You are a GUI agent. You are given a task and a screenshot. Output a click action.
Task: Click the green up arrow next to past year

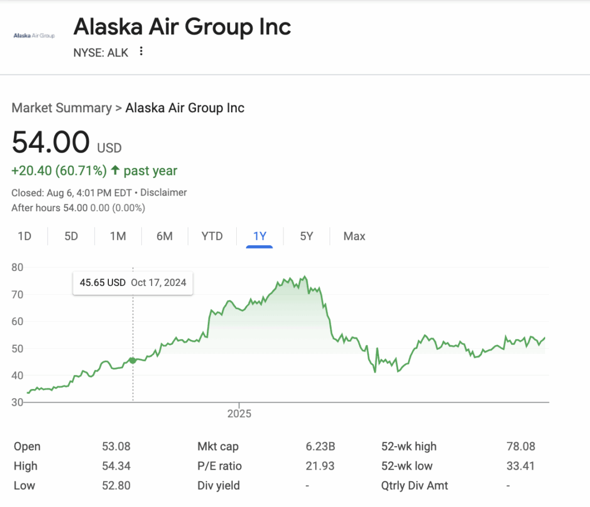pyautogui.click(x=115, y=170)
